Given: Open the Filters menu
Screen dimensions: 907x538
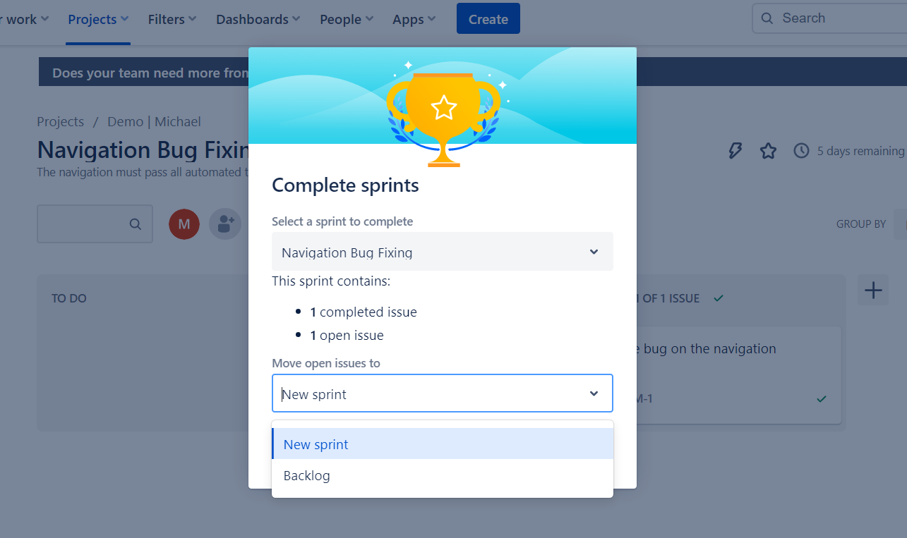Looking at the screenshot, I should [x=172, y=20].
